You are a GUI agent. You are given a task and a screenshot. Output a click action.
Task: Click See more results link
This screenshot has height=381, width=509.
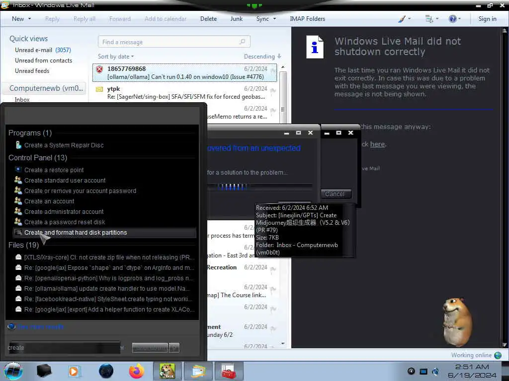click(41, 326)
